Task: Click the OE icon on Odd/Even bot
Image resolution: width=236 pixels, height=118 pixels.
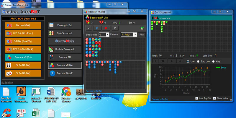Action: point(9,33)
